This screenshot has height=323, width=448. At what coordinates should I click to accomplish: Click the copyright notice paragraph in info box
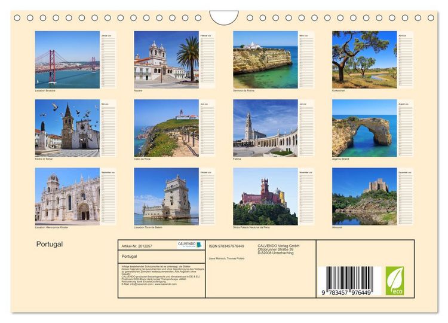(163, 275)
